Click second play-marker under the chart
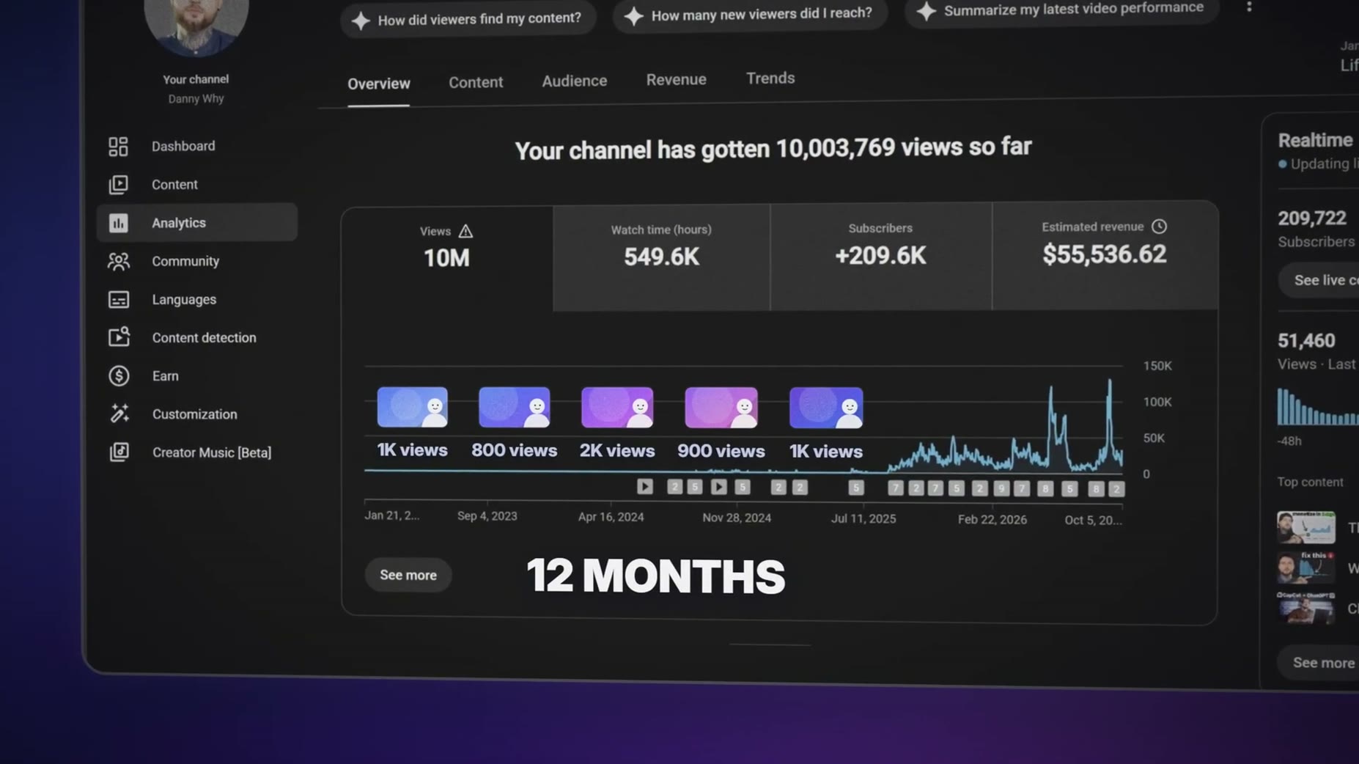Viewport: 1359px width, 764px height. (x=718, y=486)
